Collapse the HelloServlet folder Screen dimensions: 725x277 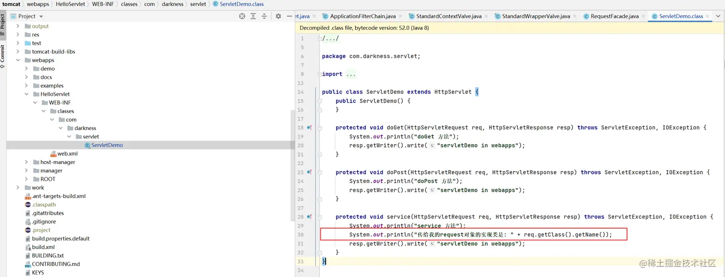coord(27,94)
